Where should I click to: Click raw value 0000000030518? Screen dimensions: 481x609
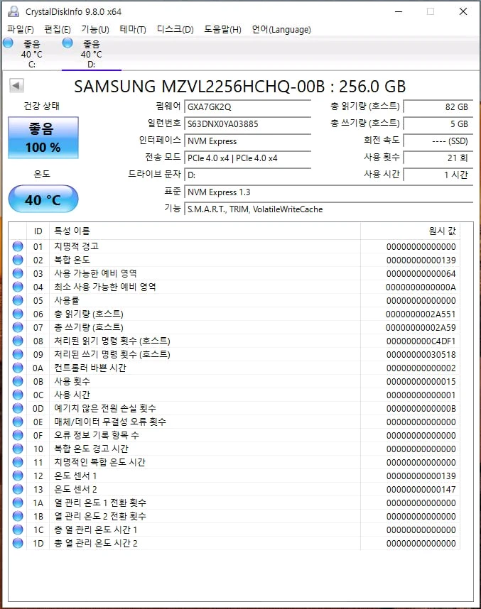(421, 355)
